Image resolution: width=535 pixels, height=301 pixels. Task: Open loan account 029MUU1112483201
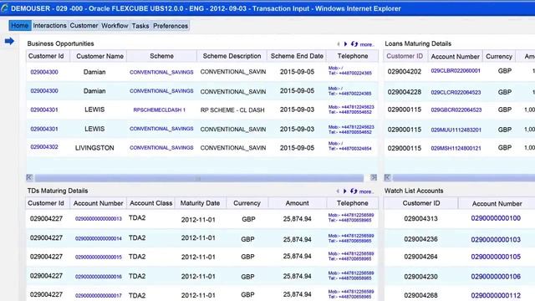(x=456, y=130)
